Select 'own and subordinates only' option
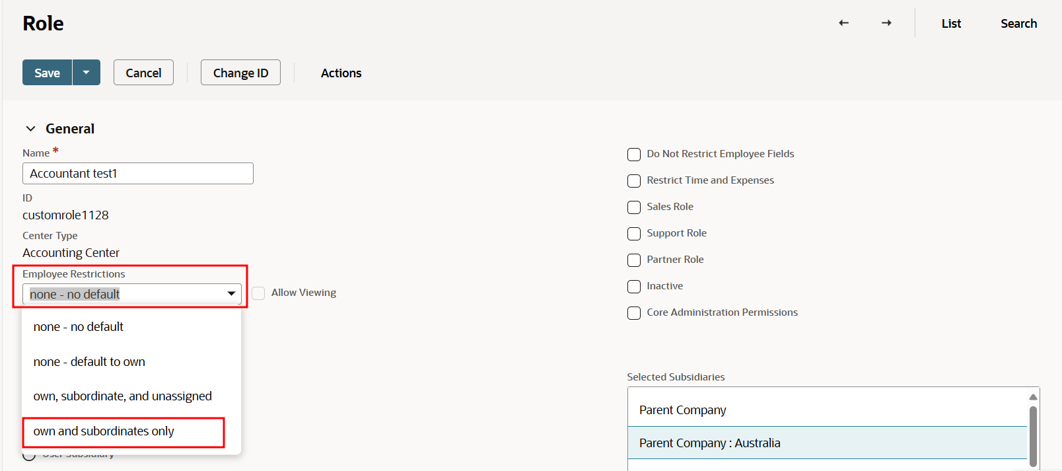This screenshot has height=471, width=1062. tap(104, 431)
